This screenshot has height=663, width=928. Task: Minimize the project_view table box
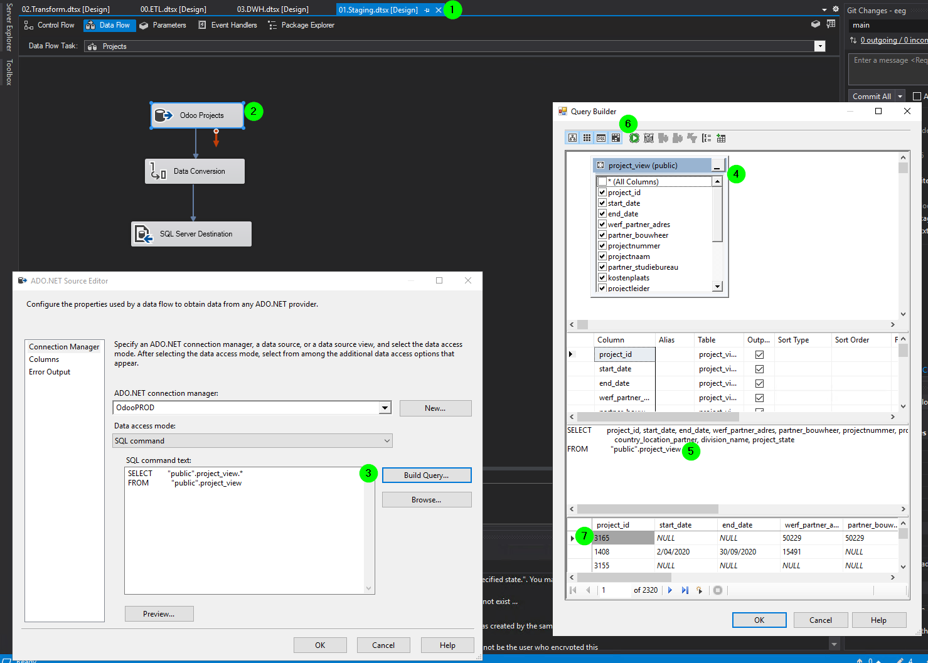pos(717,166)
